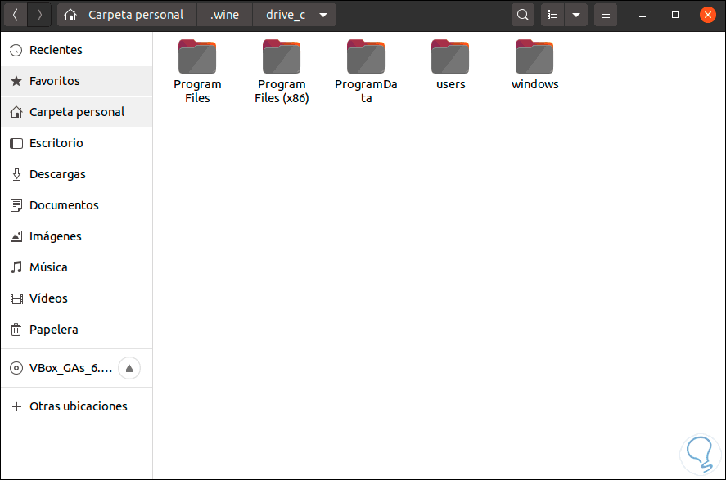
Task: Click the VBox_GAs_6.... volume label
Action: click(x=71, y=368)
